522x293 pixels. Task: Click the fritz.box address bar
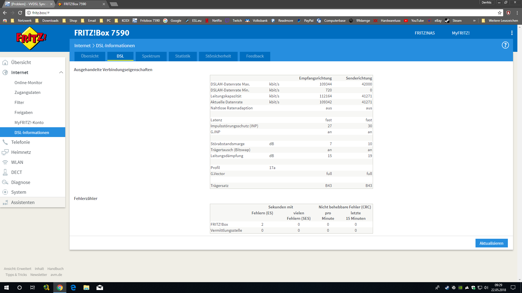(245, 13)
